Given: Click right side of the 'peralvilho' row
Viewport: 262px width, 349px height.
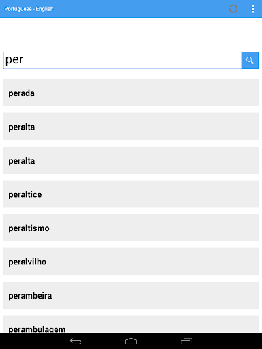Looking at the screenshot, I should [205, 261].
